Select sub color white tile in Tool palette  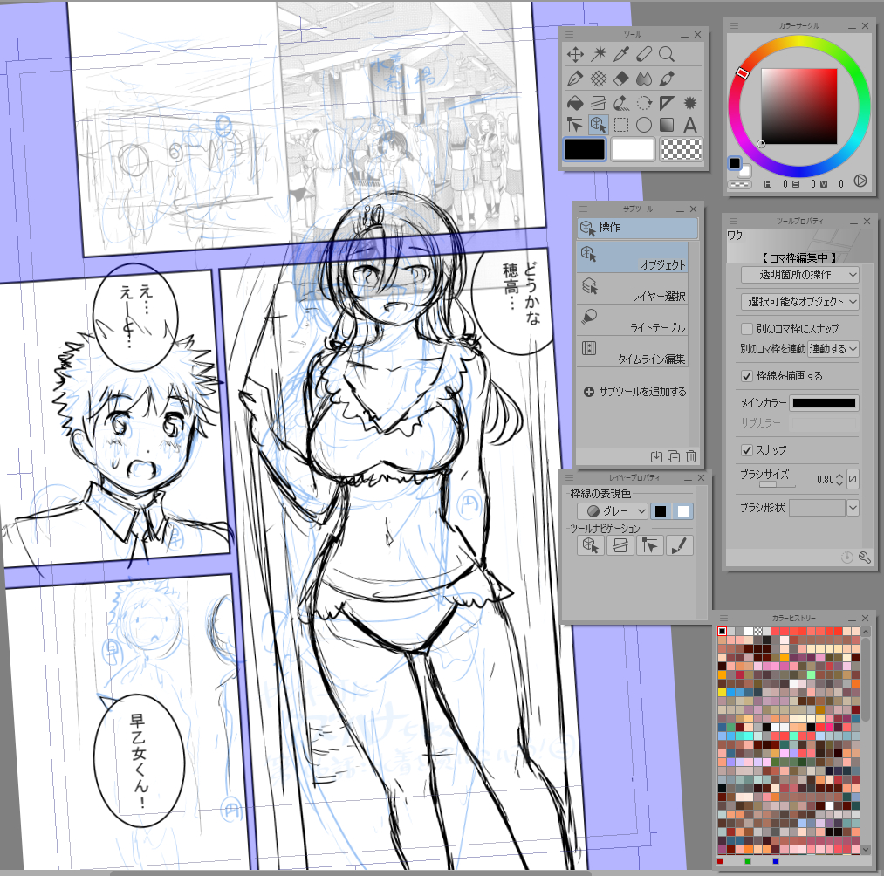click(x=633, y=150)
